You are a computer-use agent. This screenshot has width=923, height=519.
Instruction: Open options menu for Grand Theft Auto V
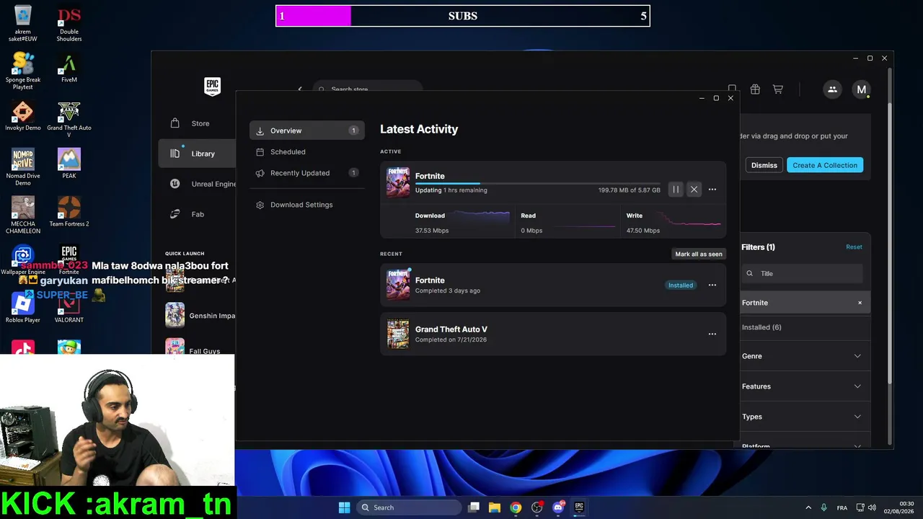click(x=712, y=334)
